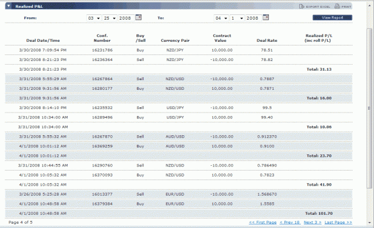Click the Contract Value column header

coord(222,38)
